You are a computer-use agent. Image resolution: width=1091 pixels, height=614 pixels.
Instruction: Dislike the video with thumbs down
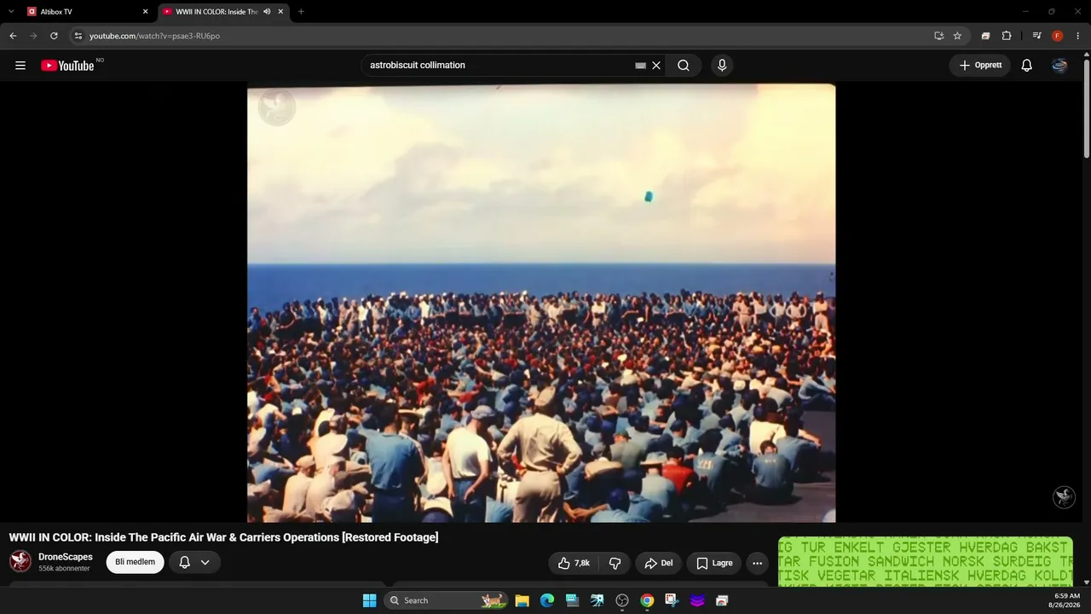(615, 563)
